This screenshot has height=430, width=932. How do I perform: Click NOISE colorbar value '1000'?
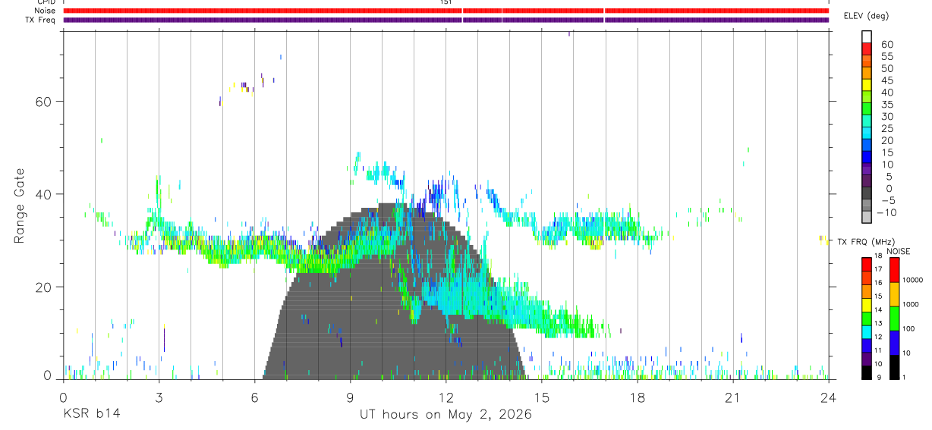coord(911,304)
